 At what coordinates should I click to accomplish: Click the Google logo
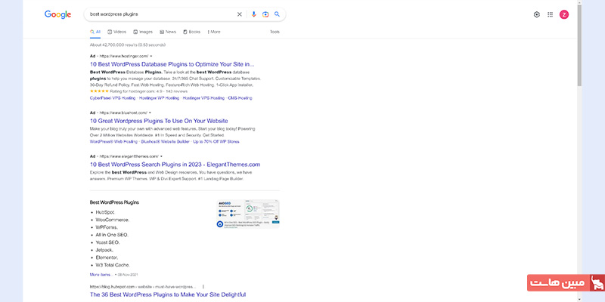[x=57, y=14]
